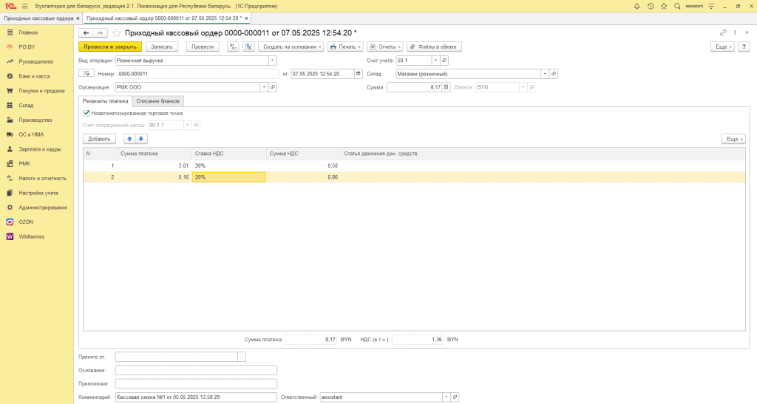Open the Ответственный assistant item
This screenshot has height=404, width=757.
pyautogui.click(x=455, y=397)
